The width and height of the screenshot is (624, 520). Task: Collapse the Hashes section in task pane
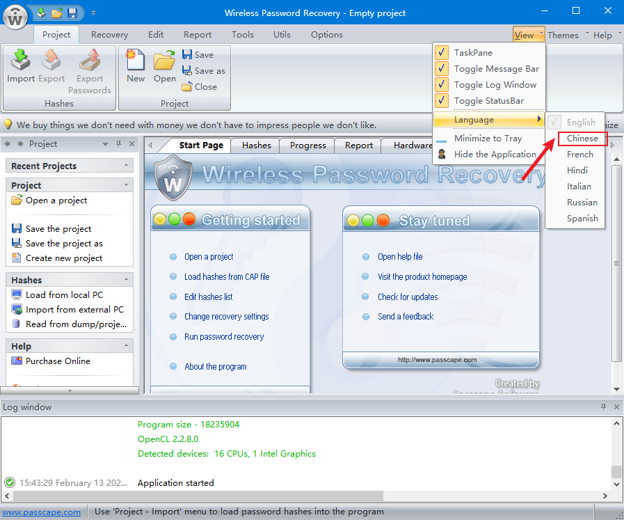pos(126,280)
